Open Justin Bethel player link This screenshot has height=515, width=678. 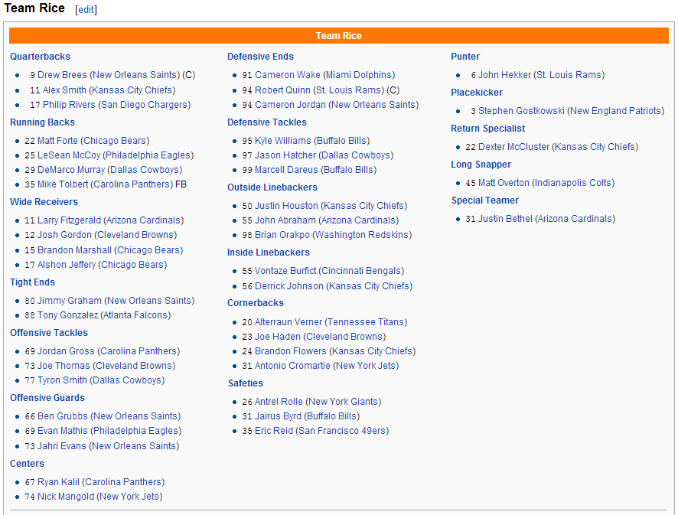(x=505, y=219)
